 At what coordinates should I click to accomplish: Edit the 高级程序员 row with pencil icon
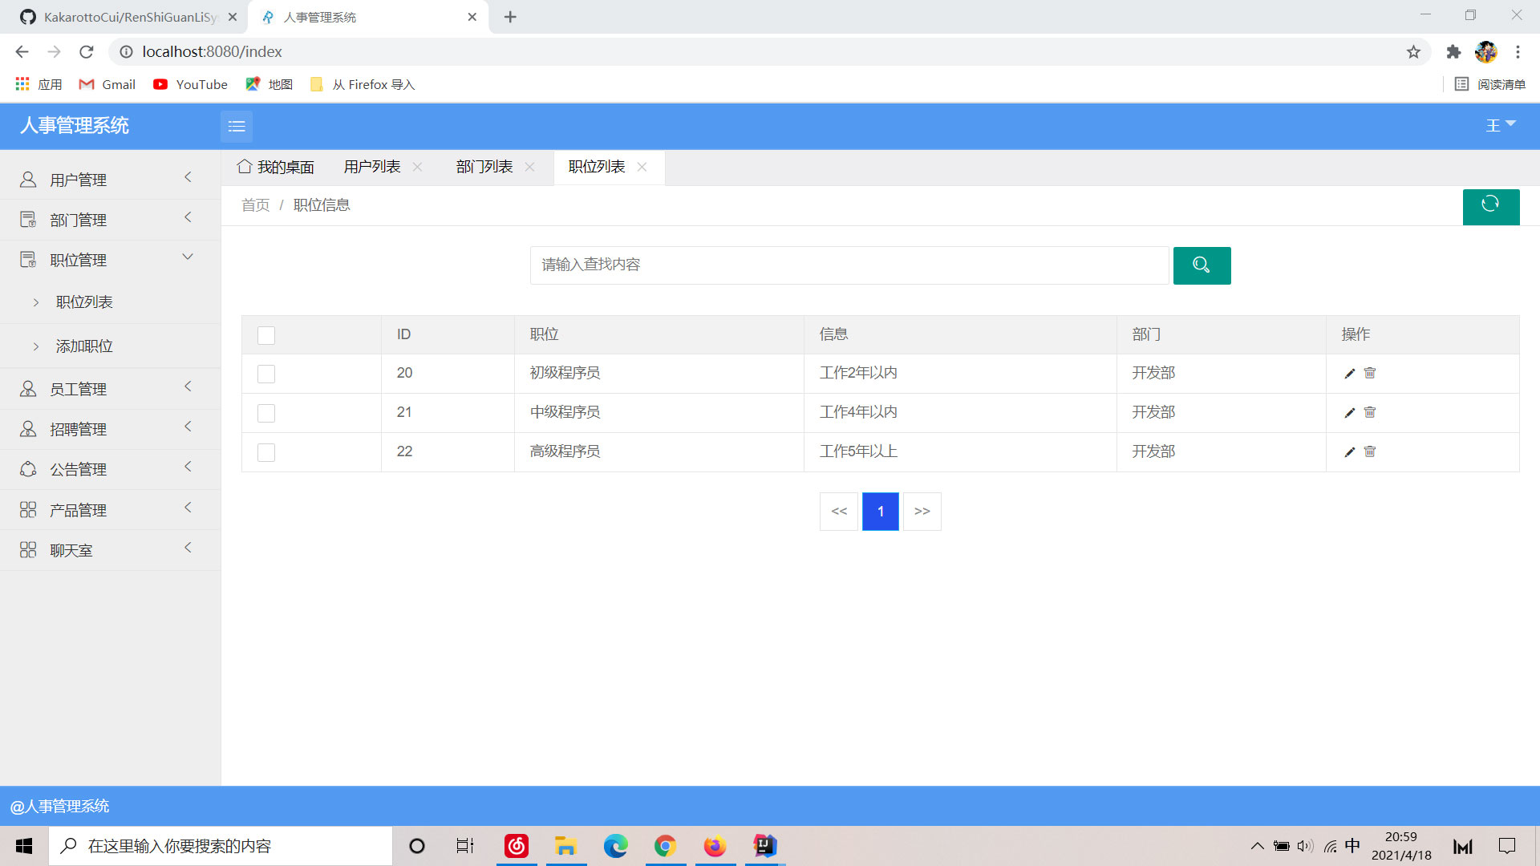[1349, 451]
